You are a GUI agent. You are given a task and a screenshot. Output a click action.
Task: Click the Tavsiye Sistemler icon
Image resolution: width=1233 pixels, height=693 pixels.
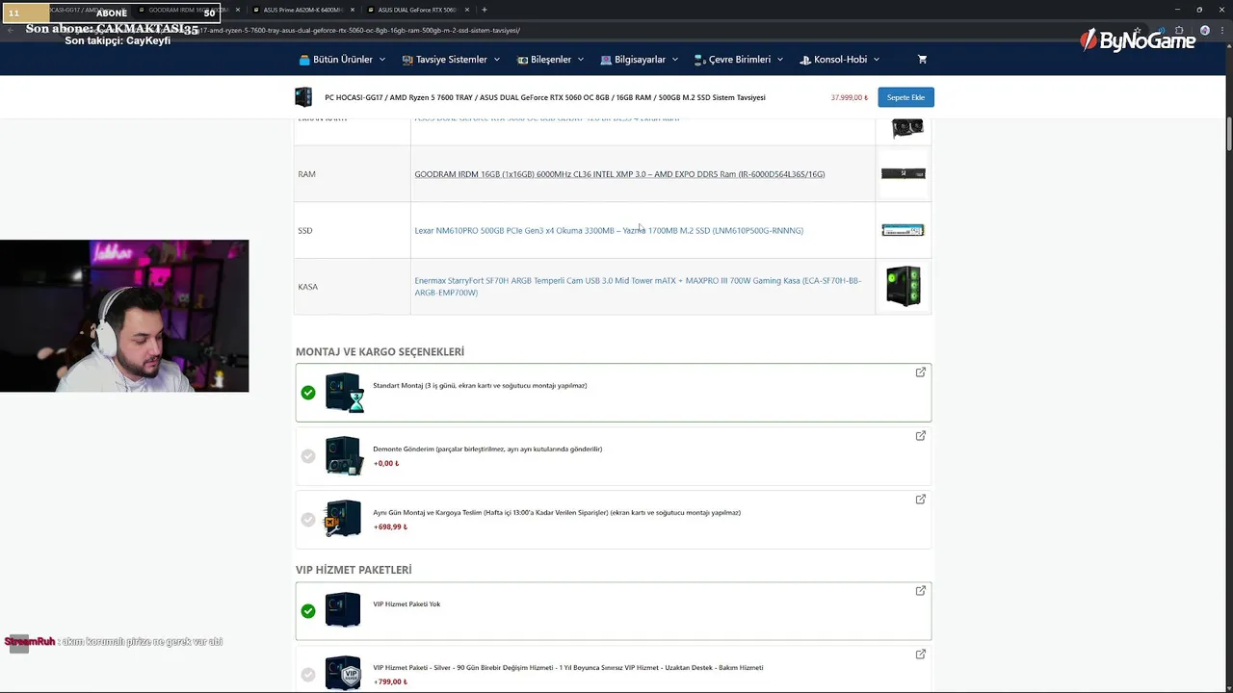[x=407, y=60]
